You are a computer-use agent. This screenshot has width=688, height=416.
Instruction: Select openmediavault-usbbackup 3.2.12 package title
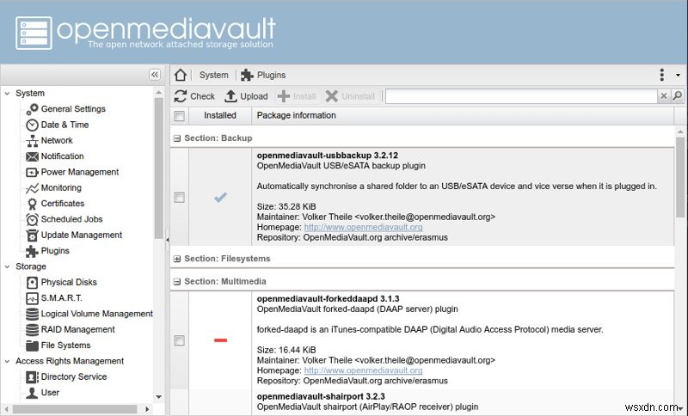[x=328, y=156]
